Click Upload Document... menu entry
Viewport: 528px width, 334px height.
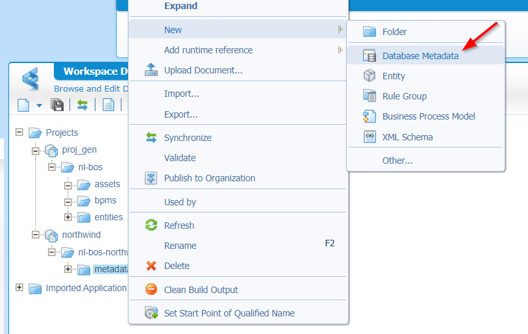tap(203, 70)
